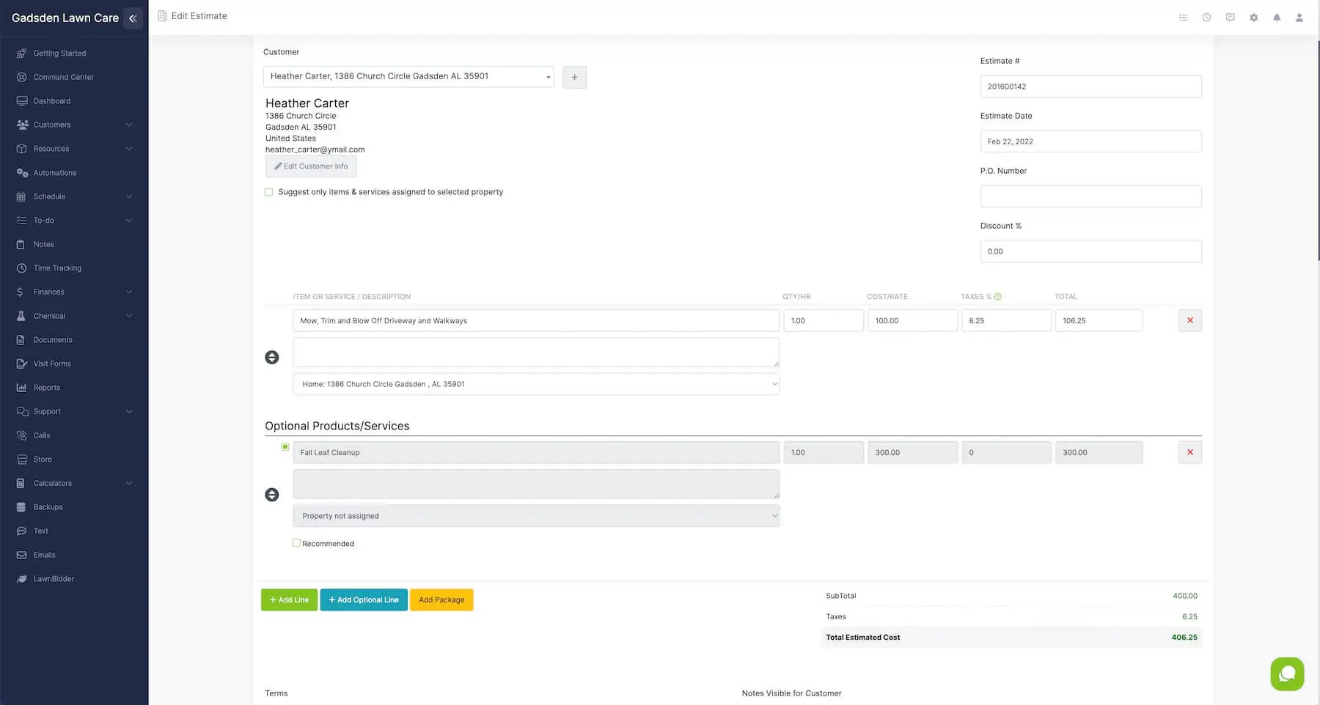
Task: Click the Getting Started rocket icon
Action: click(x=21, y=53)
